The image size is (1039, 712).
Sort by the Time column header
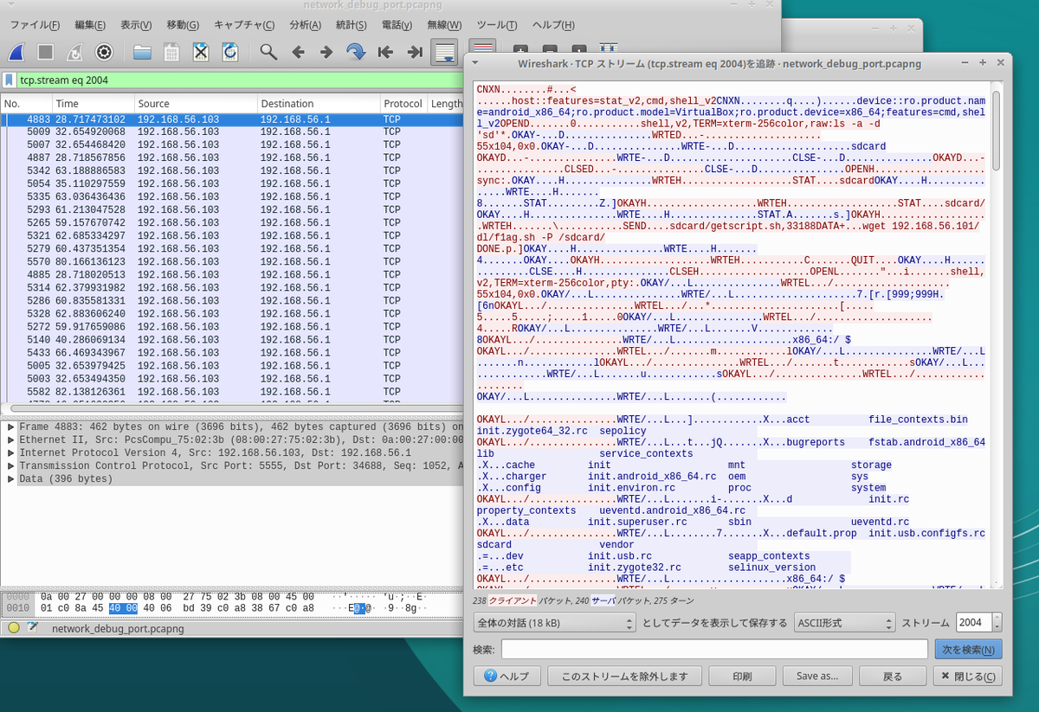(93, 104)
